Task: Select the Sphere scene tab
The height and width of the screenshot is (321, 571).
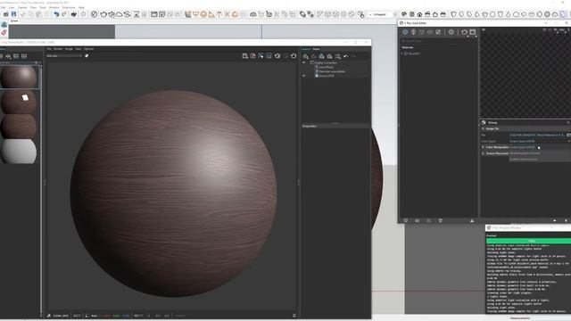Action: tap(14, 21)
